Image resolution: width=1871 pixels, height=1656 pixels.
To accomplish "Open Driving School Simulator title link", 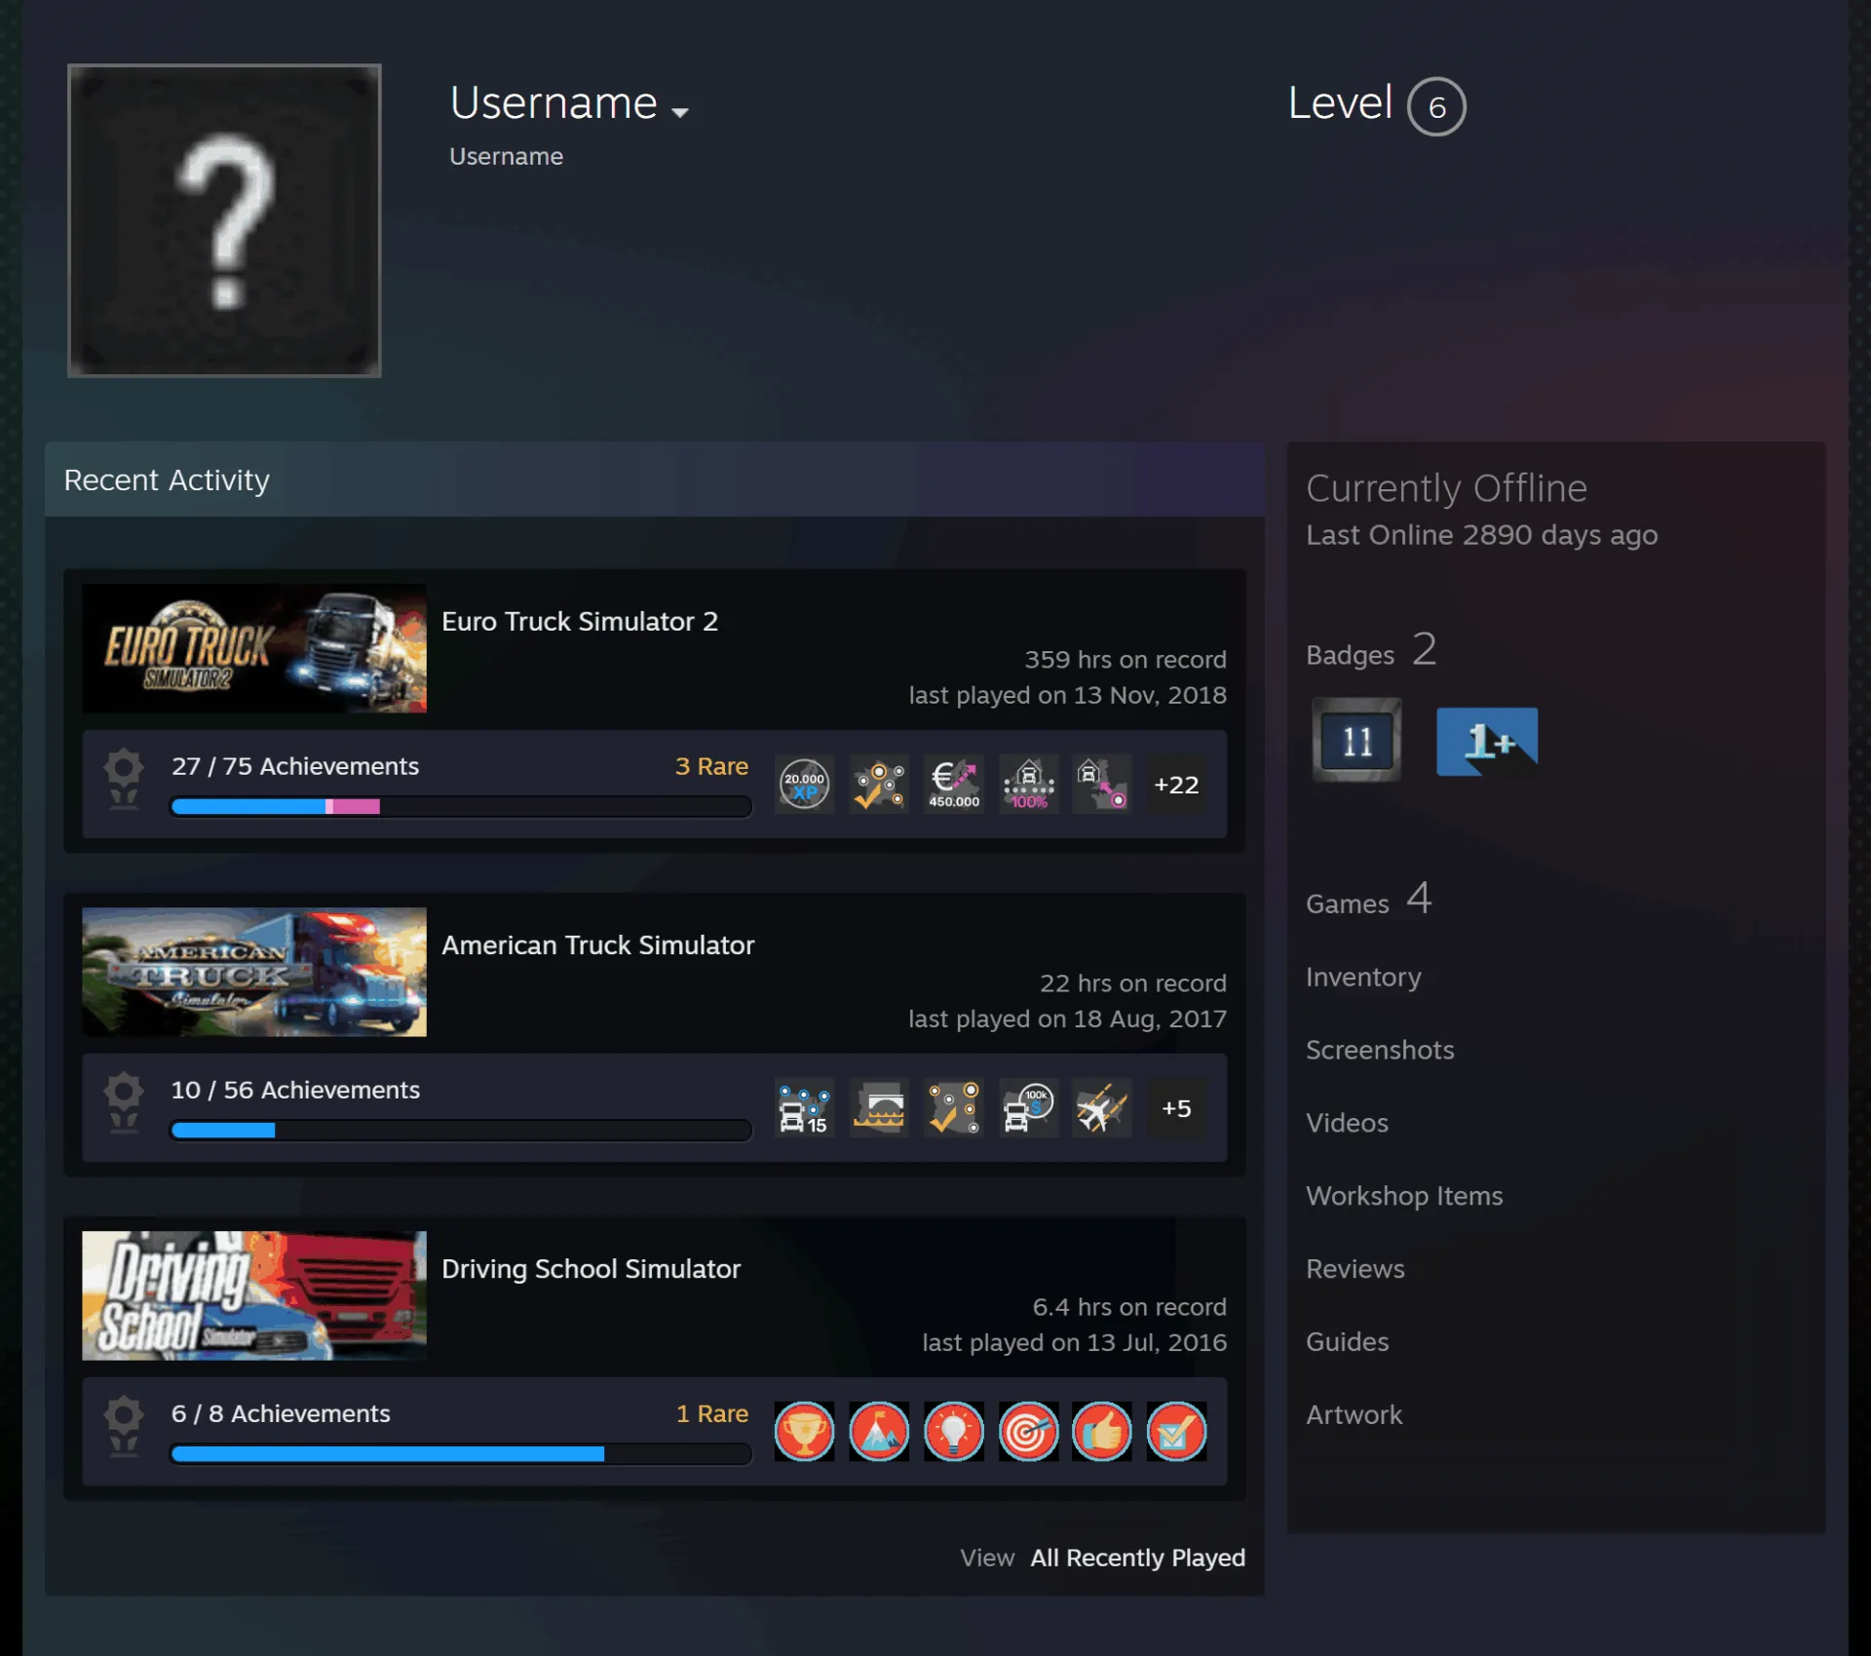I will pyautogui.click(x=592, y=1269).
